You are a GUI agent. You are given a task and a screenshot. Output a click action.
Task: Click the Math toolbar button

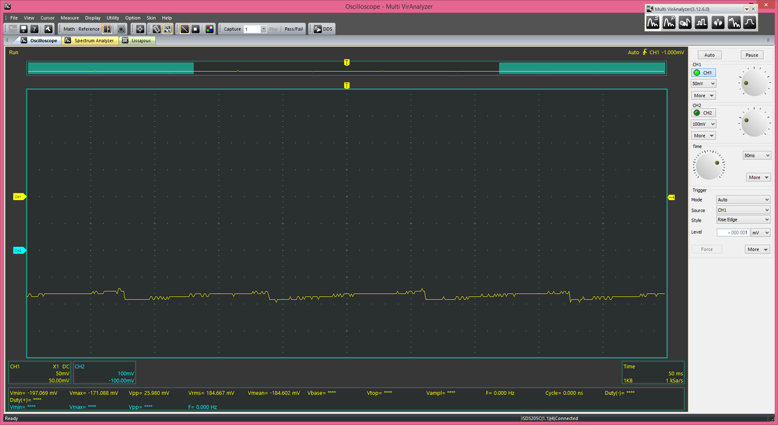(69, 29)
